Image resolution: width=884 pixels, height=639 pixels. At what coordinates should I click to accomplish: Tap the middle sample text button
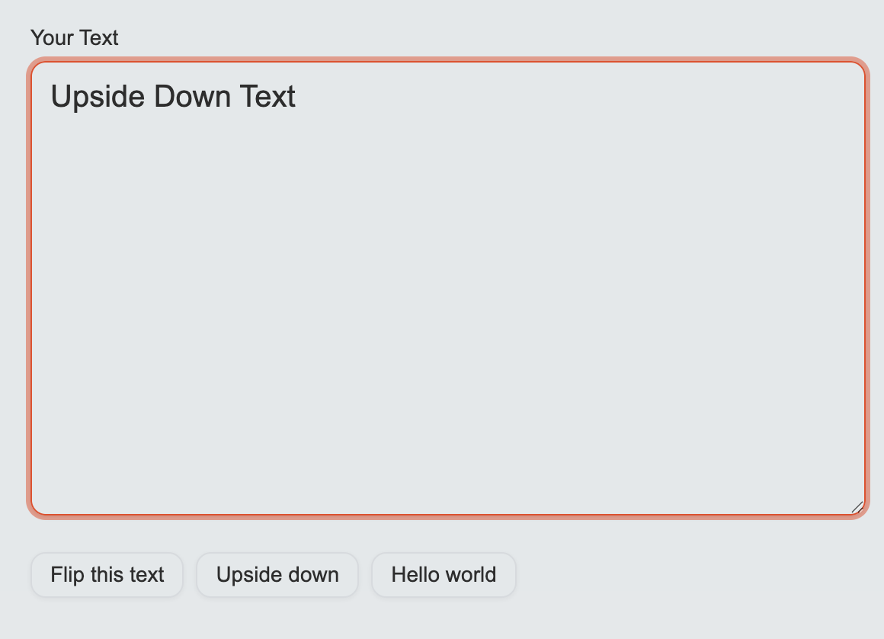coord(277,574)
